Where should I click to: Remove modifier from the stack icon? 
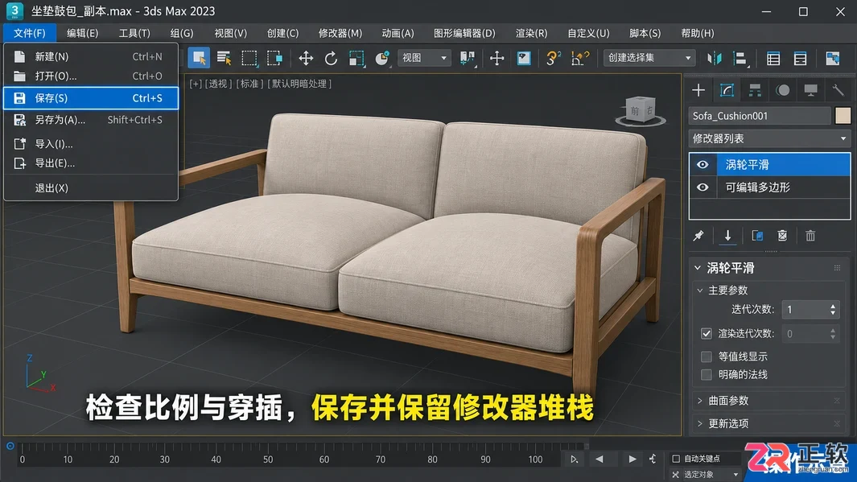[783, 236]
